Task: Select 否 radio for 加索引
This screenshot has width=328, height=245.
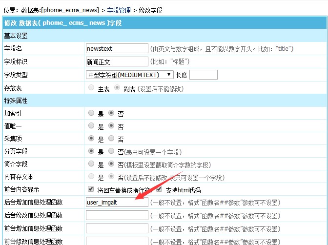Action: click(x=111, y=113)
